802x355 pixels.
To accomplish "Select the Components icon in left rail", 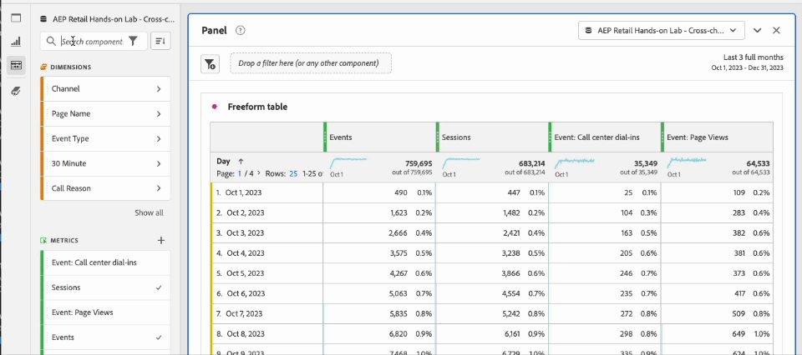I will 17,65.
